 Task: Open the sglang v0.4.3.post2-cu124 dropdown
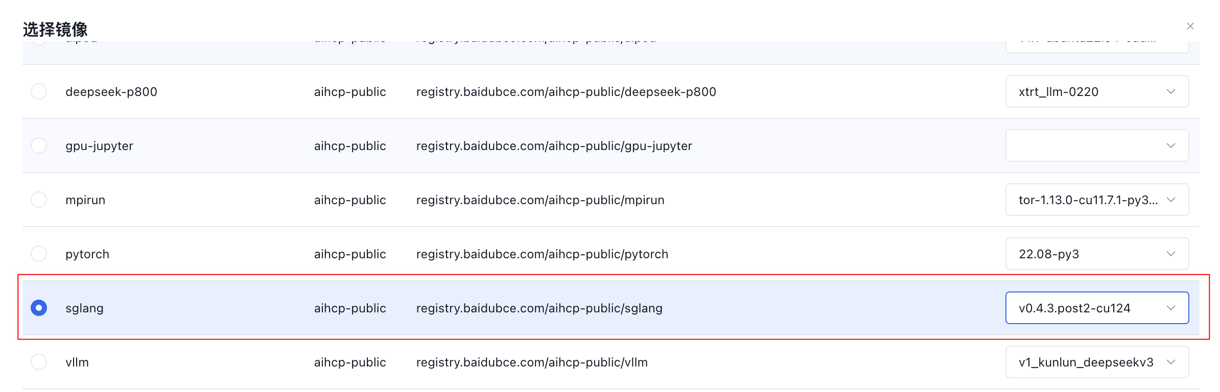(x=1097, y=308)
